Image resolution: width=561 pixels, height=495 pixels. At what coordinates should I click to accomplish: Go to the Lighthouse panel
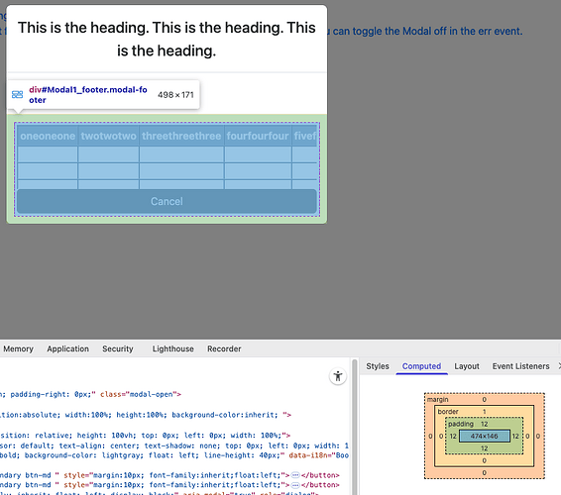pos(173,348)
